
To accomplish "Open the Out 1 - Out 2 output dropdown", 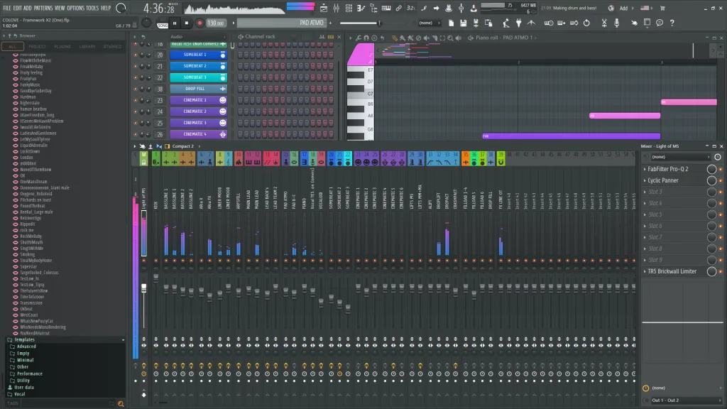I will [x=687, y=400].
